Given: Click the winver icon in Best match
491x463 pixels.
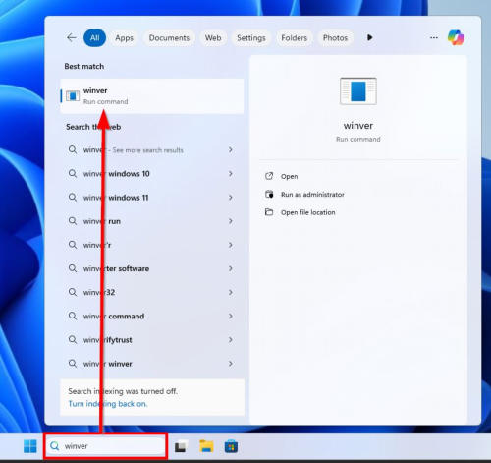Looking at the screenshot, I should tap(73, 96).
